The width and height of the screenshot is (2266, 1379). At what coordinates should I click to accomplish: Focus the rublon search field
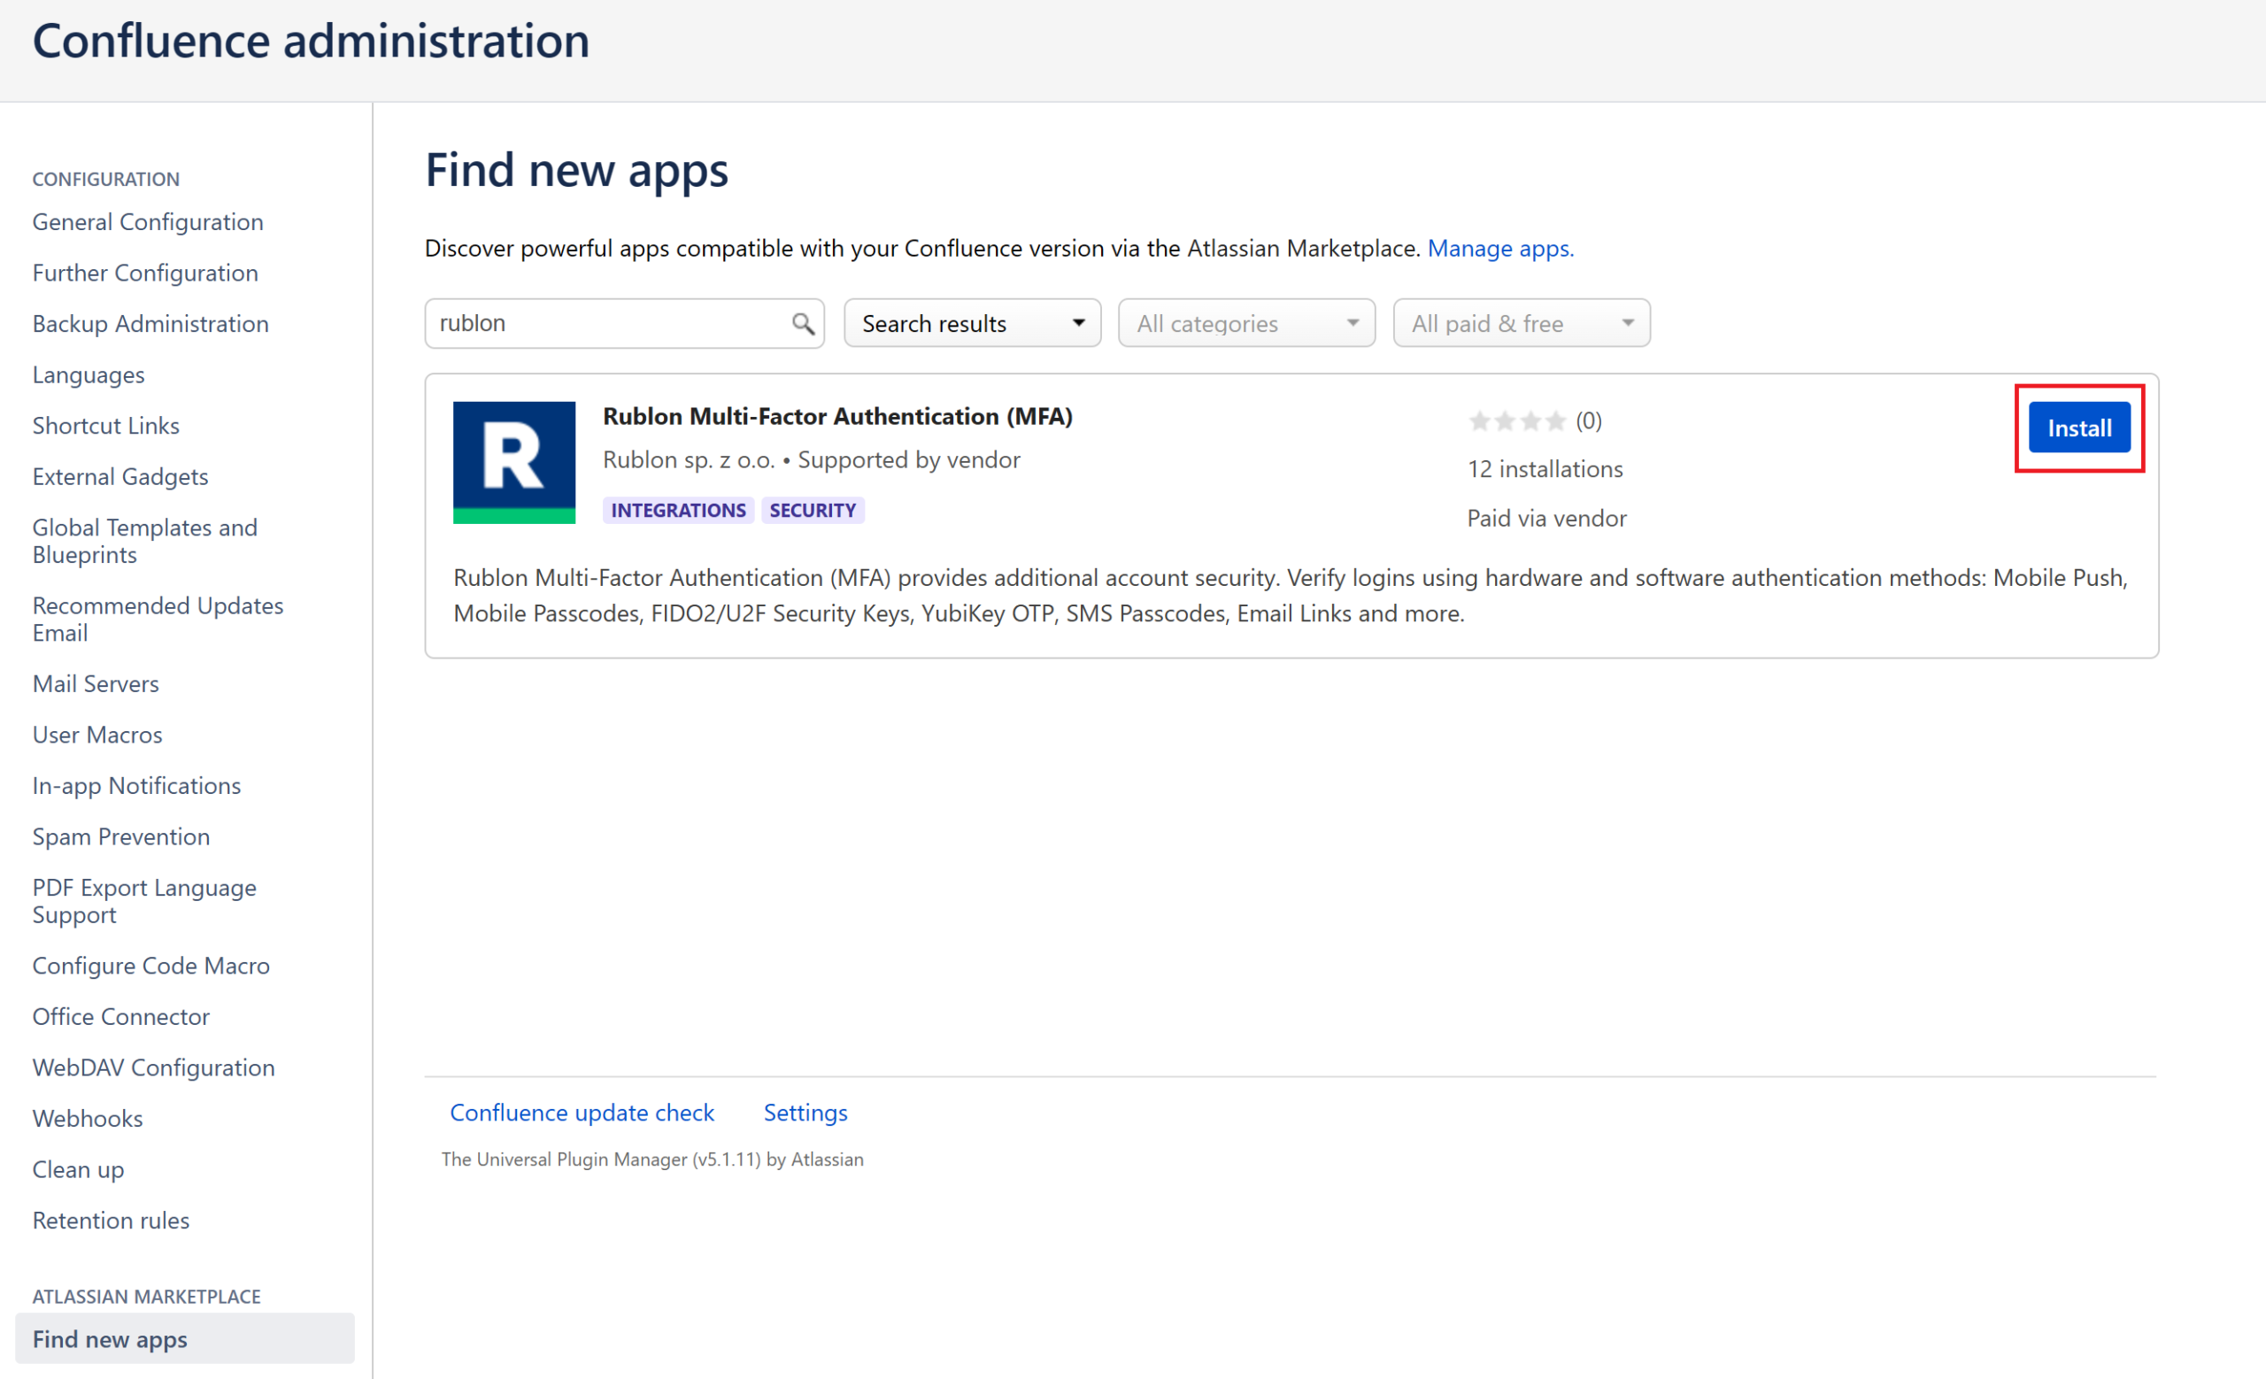coord(607,324)
